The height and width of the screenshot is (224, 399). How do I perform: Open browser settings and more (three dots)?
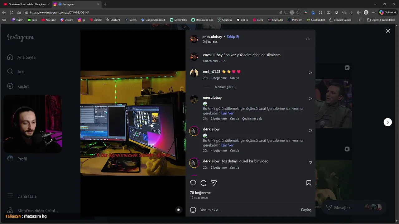pos(373,12)
